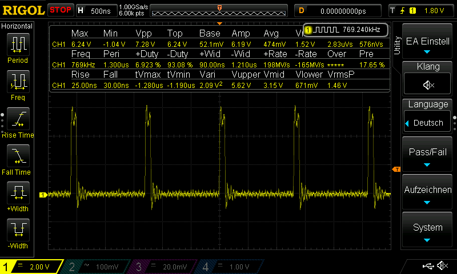
Task: Click the RIGOL logo
Action: click(x=23, y=10)
